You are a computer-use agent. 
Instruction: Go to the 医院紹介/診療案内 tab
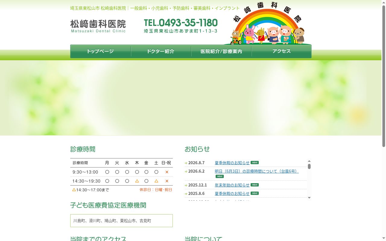click(221, 51)
